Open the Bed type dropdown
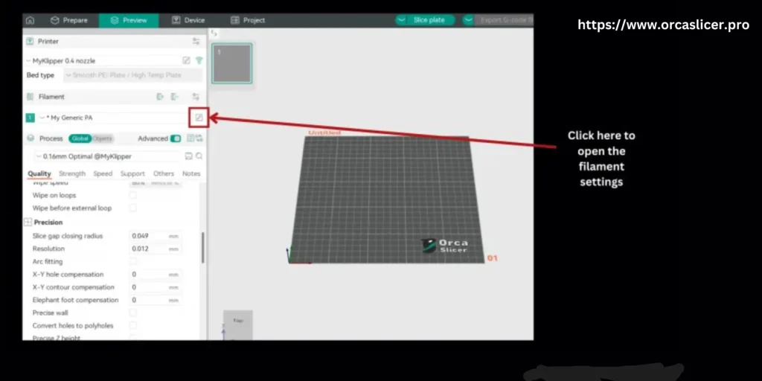The image size is (762, 381). (132, 75)
